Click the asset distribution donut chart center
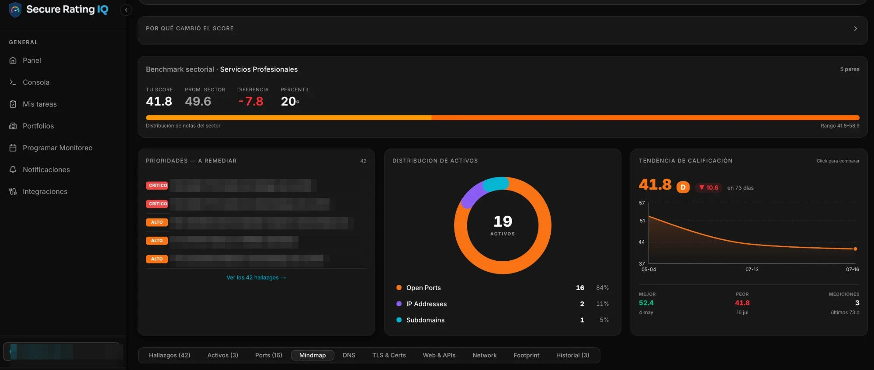 pos(503,225)
